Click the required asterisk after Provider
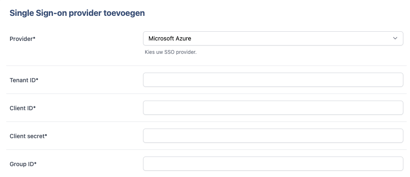Screen dimensions: 410x177 pyautogui.click(x=34, y=38)
